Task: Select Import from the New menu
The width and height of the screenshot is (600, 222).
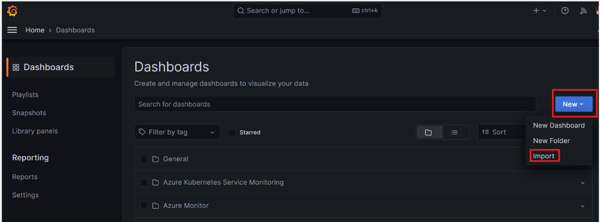Action: [544, 156]
